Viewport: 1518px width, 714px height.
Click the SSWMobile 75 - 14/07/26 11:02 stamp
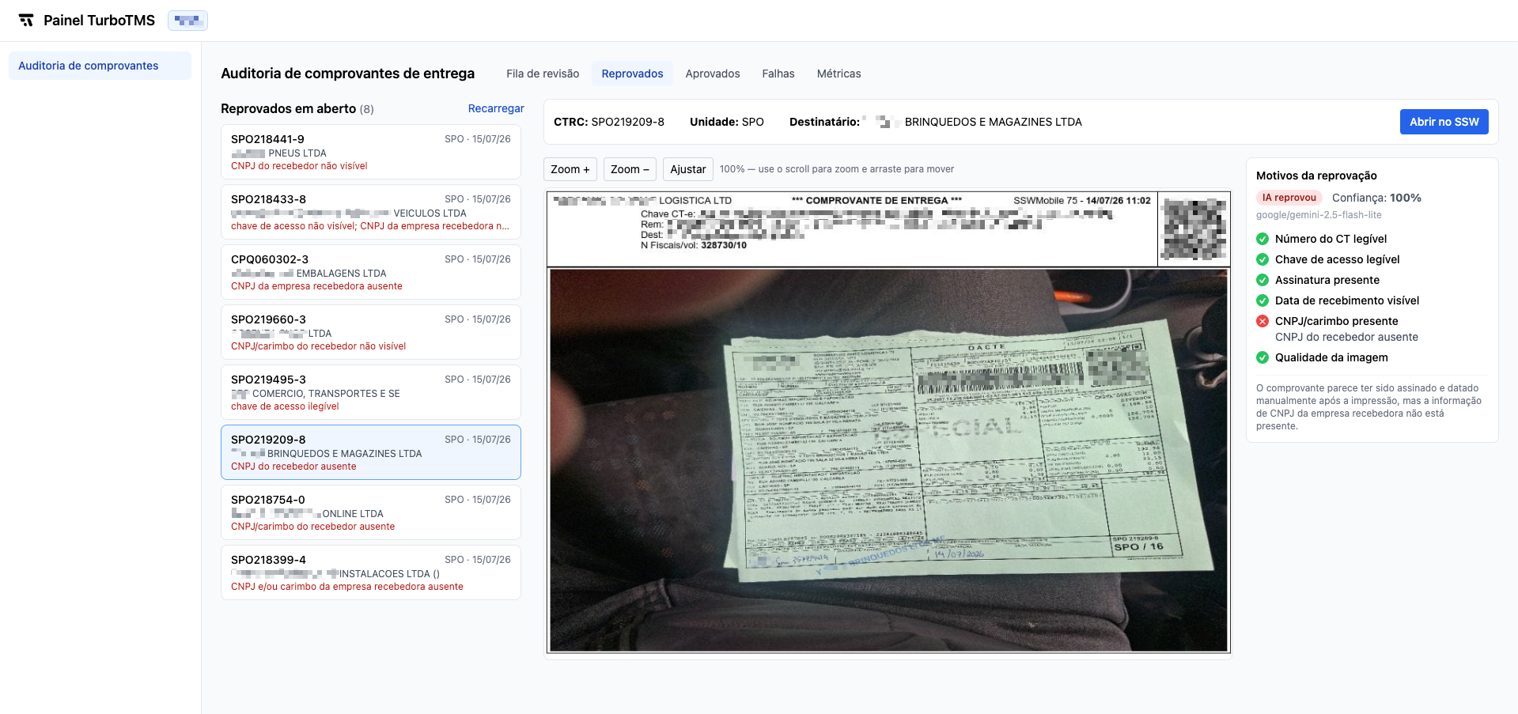click(x=1082, y=200)
